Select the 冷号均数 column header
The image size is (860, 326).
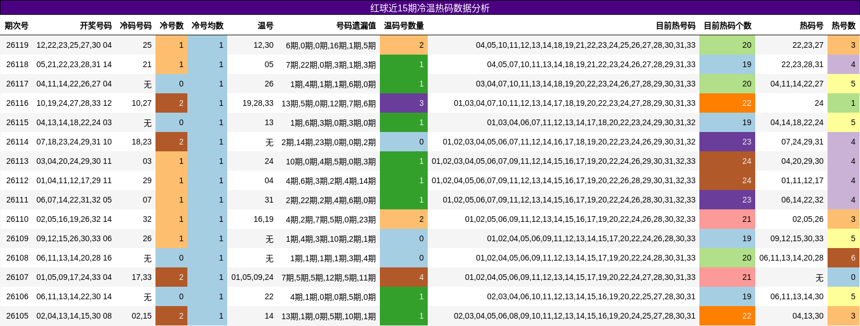207,26
